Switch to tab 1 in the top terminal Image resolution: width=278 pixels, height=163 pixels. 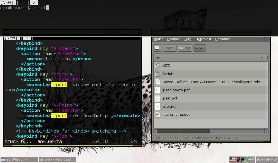(x=23, y=3)
